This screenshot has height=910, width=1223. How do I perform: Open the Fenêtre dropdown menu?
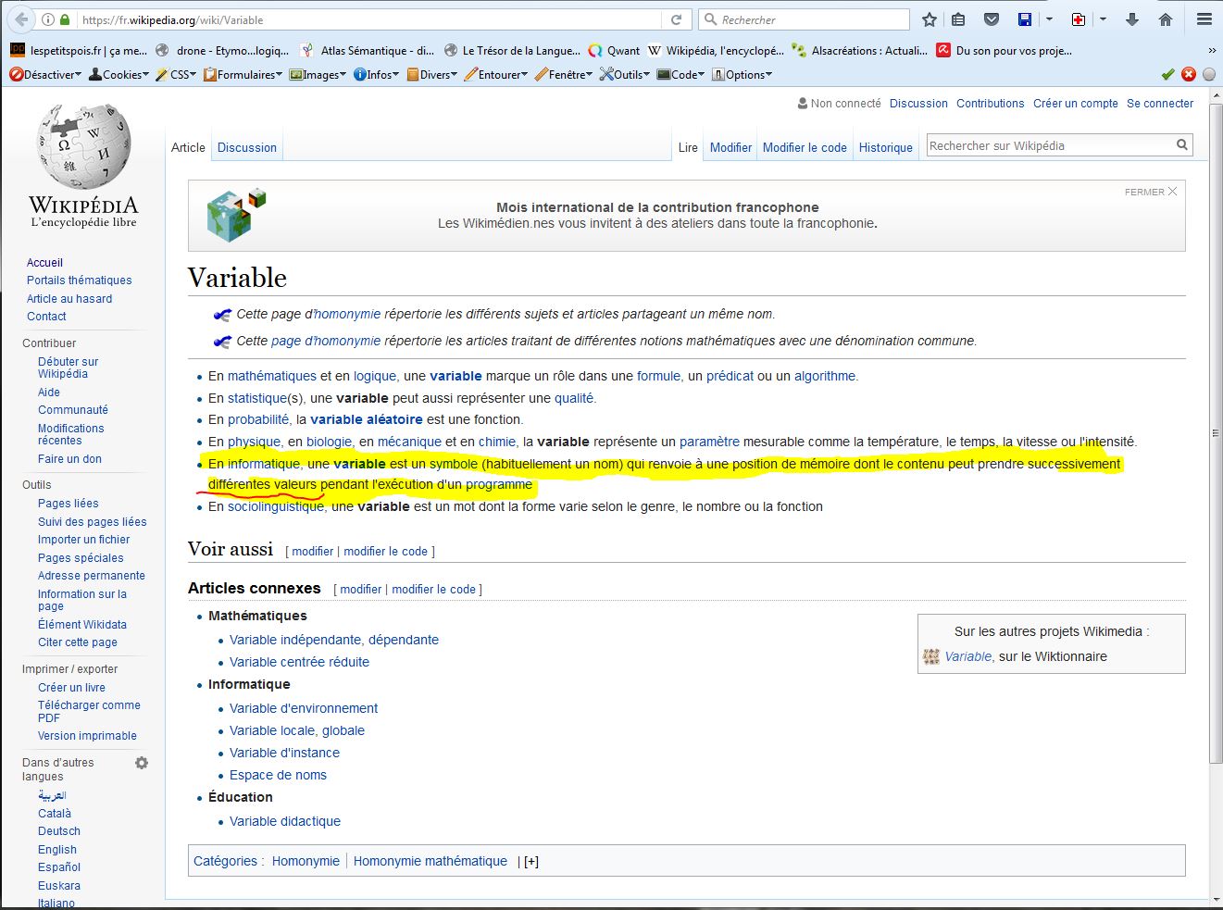pos(564,74)
